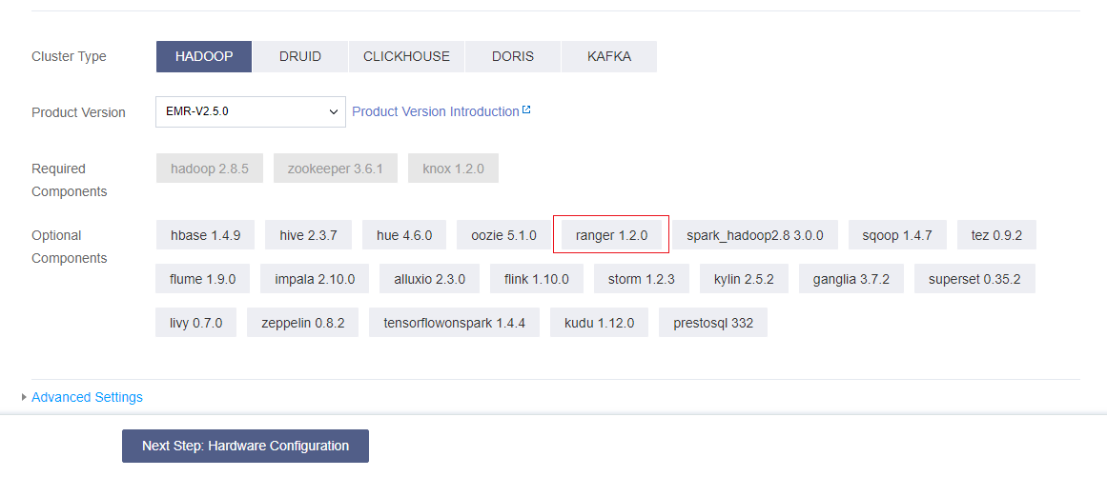The image size is (1107, 477).
Task: Click the hadoop 2.8.5 required component
Action: coord(210,169)
